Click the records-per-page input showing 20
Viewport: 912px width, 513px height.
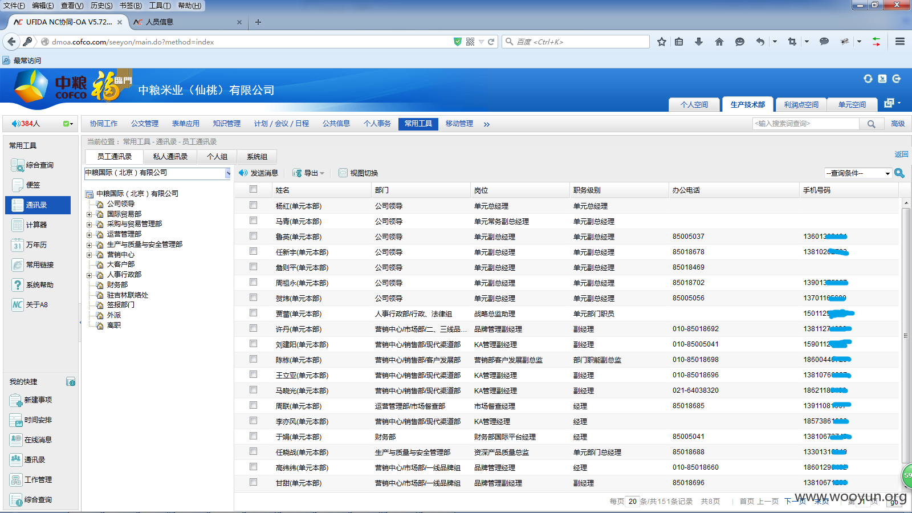click(x=632, y=502)
